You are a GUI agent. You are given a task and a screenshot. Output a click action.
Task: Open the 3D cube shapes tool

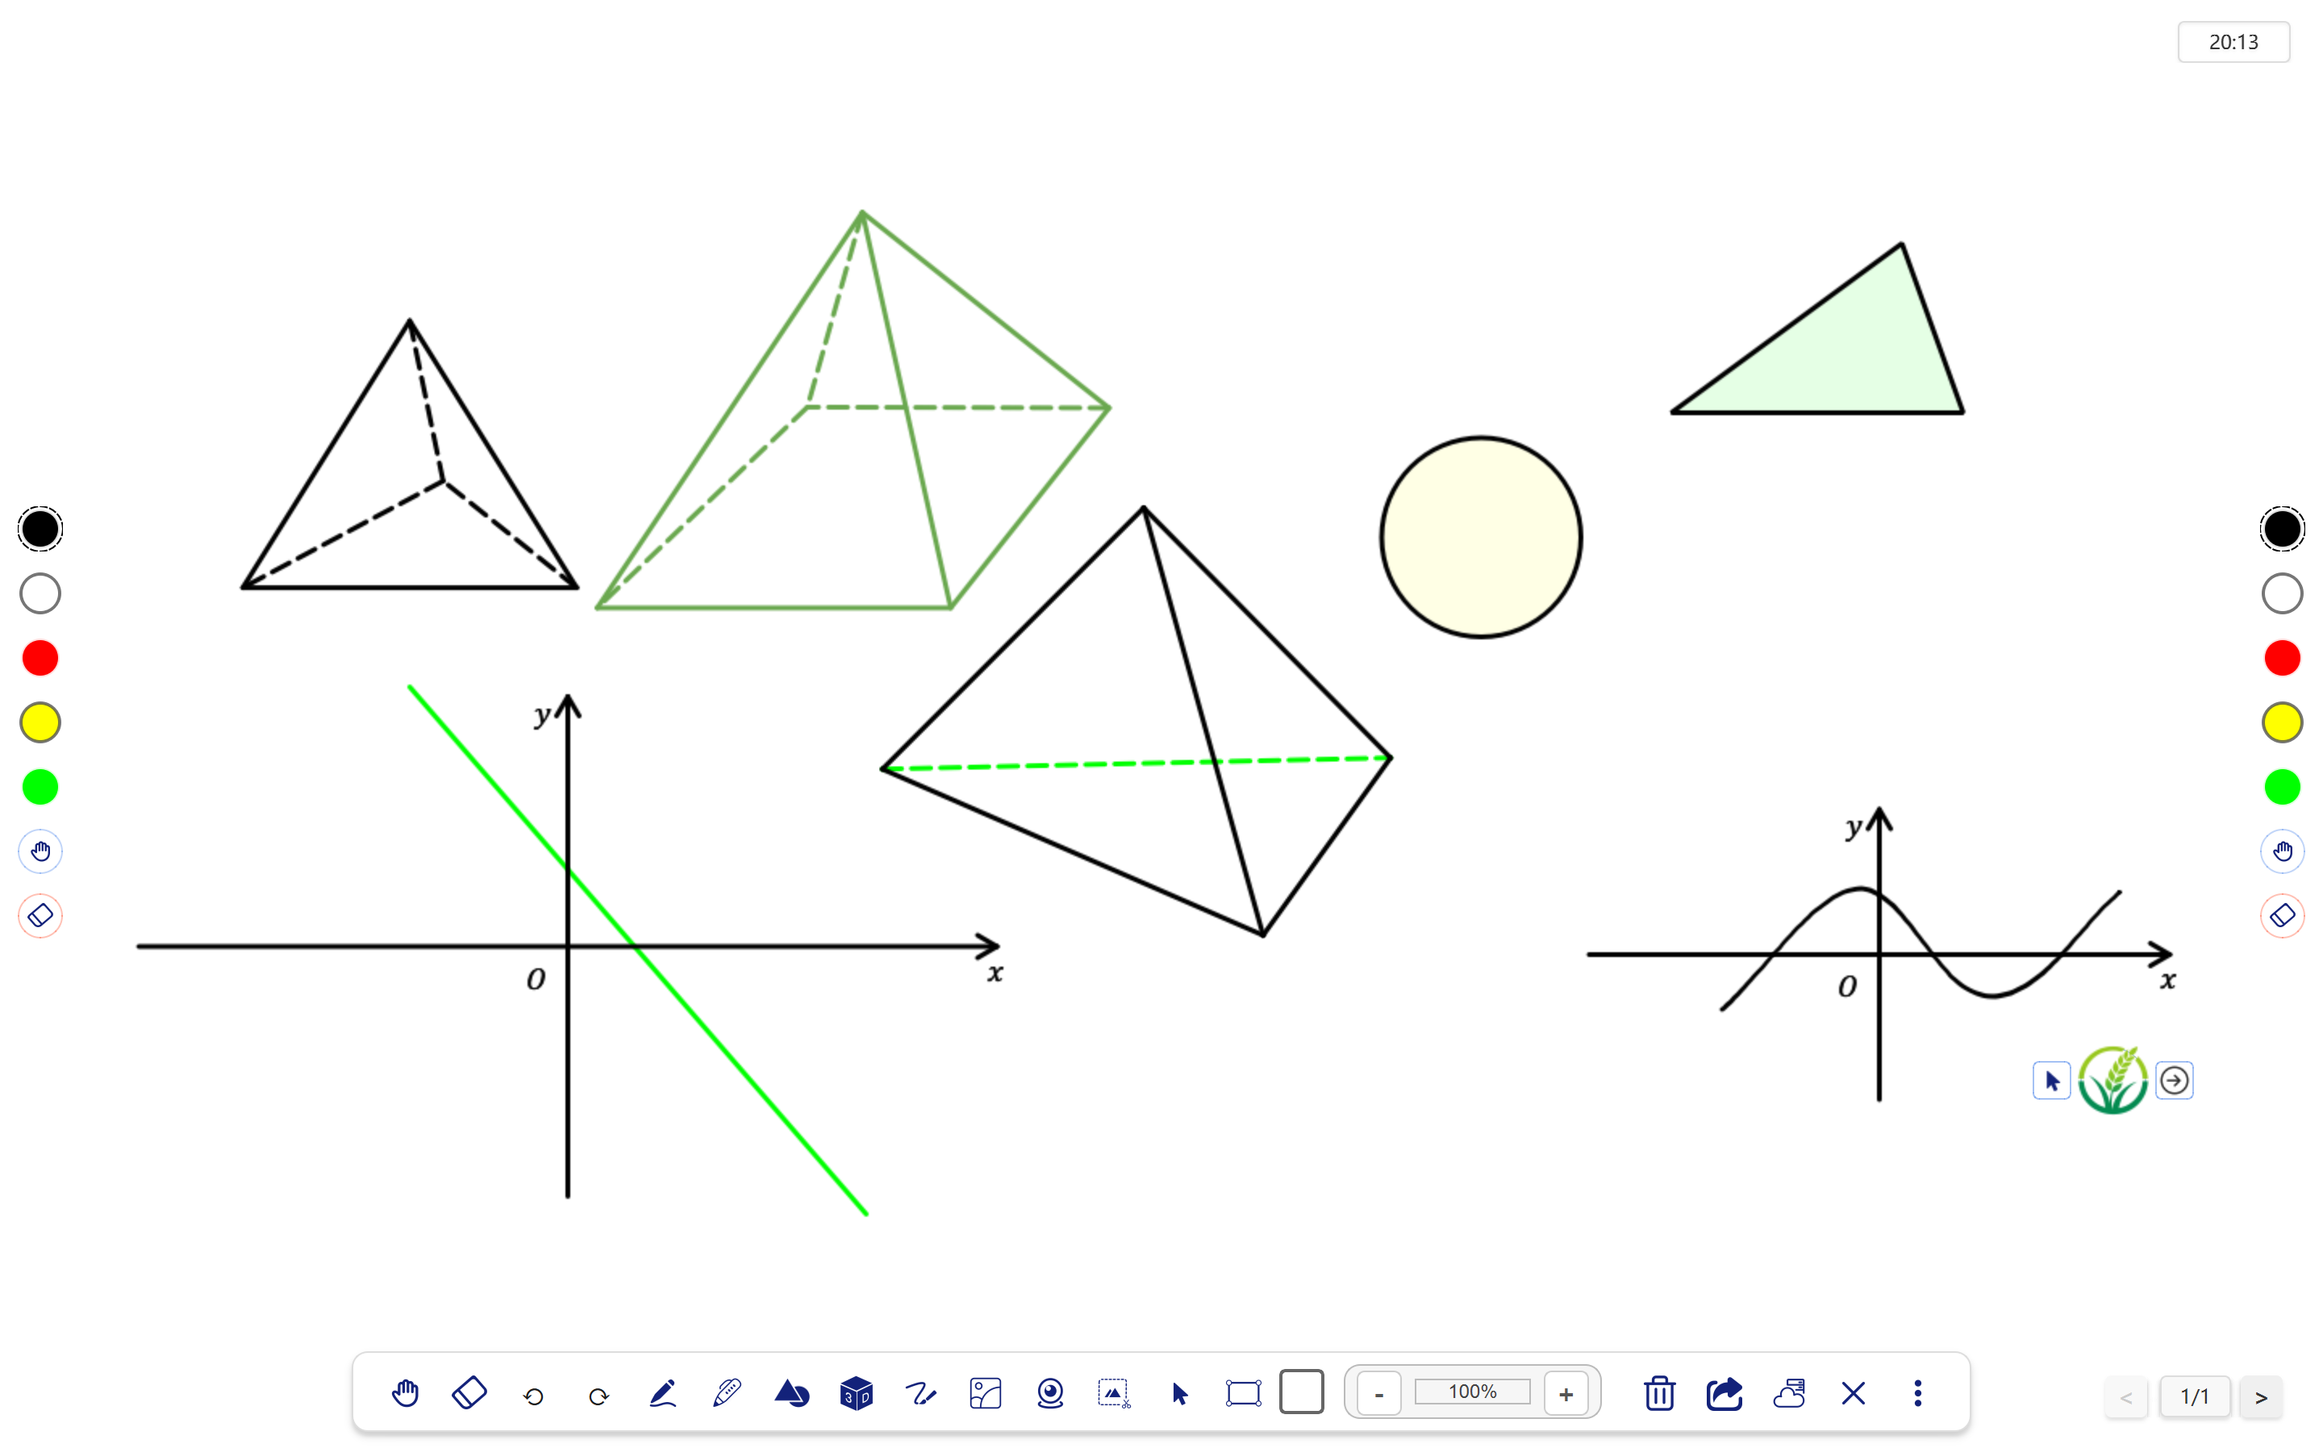tap(857, 1393)
